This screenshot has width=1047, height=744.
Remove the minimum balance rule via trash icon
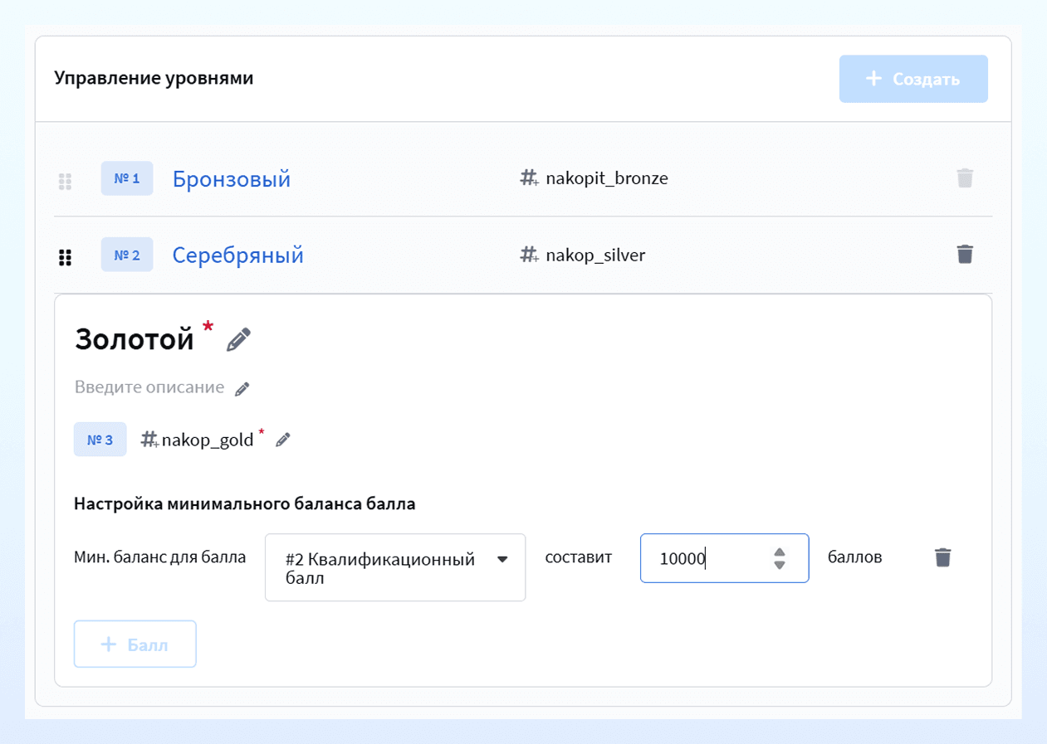942,557
